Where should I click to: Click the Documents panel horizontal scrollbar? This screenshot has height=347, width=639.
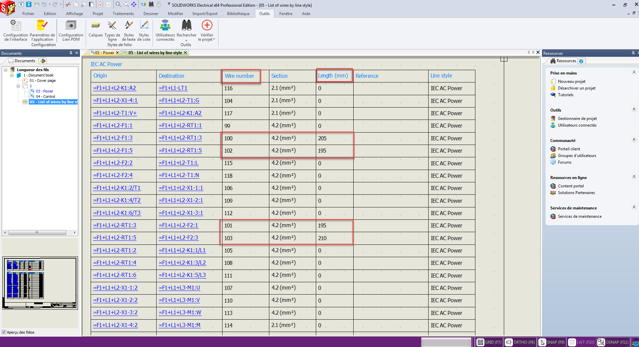37,232
